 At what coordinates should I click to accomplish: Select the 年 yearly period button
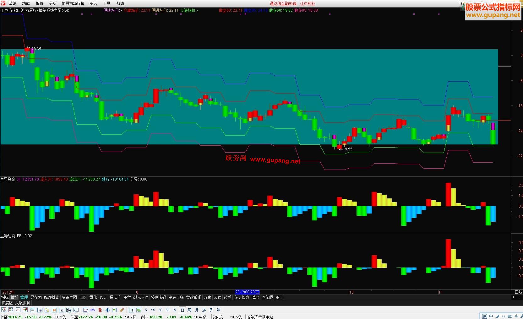click(218, 310)
